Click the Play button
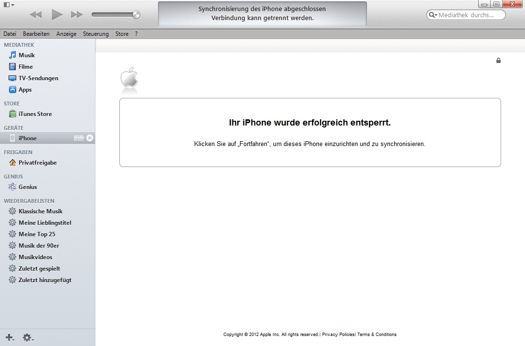 tap(57, 15)
